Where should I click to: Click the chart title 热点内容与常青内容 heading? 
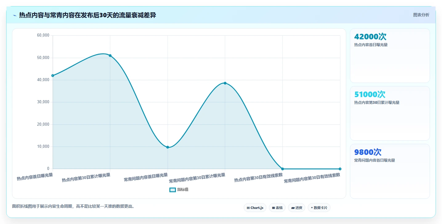(87, 15)
